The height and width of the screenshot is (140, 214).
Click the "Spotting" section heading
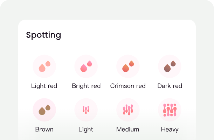(x=43, y=35)
